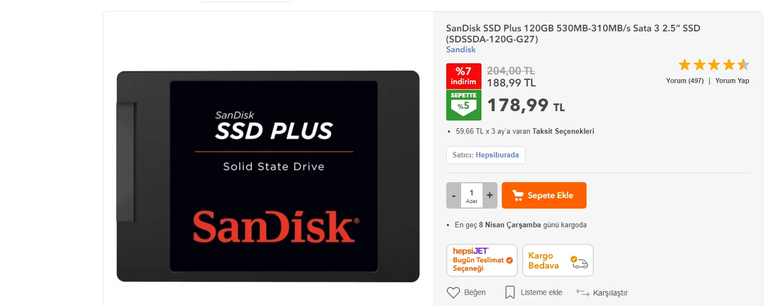Click the cart icon in Sepete Ekle

click(518, 195)
